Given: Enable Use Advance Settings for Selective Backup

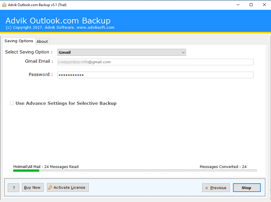Looking at the screenshot, I should [12, 103].
